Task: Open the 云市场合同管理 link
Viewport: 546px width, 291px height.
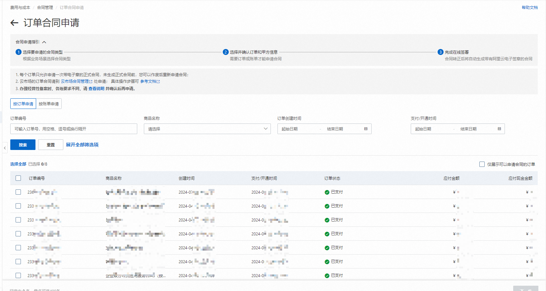Action: point(75,81)
